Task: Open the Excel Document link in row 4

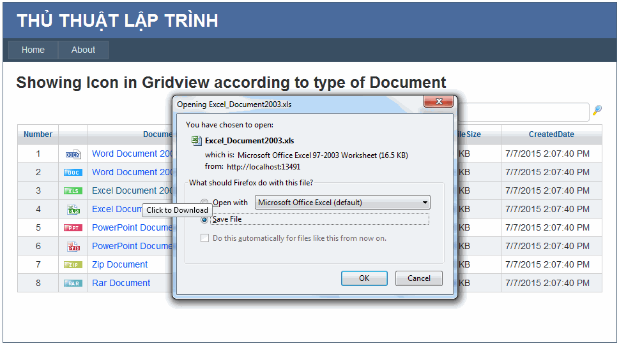Action: point(117,209)
